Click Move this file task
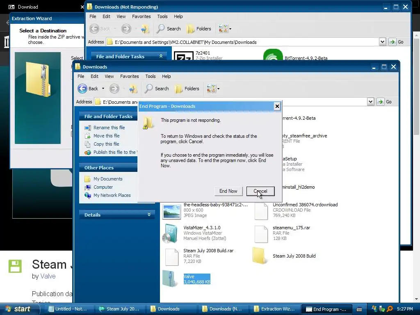Viewport: 420px width, 315px height. [106, 136]
